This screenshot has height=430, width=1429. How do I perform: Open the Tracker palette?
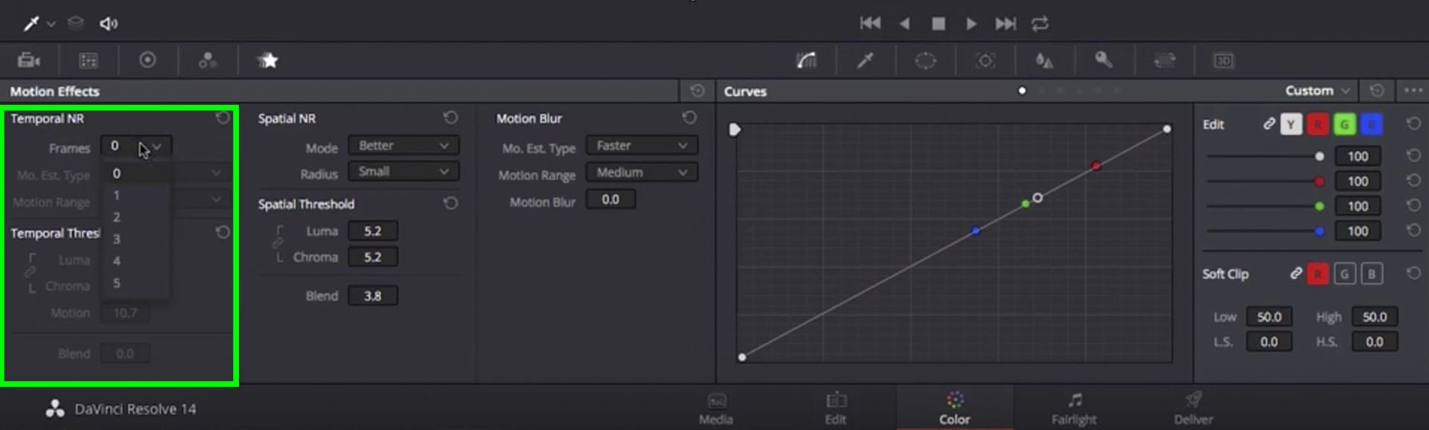coord(985,61)
